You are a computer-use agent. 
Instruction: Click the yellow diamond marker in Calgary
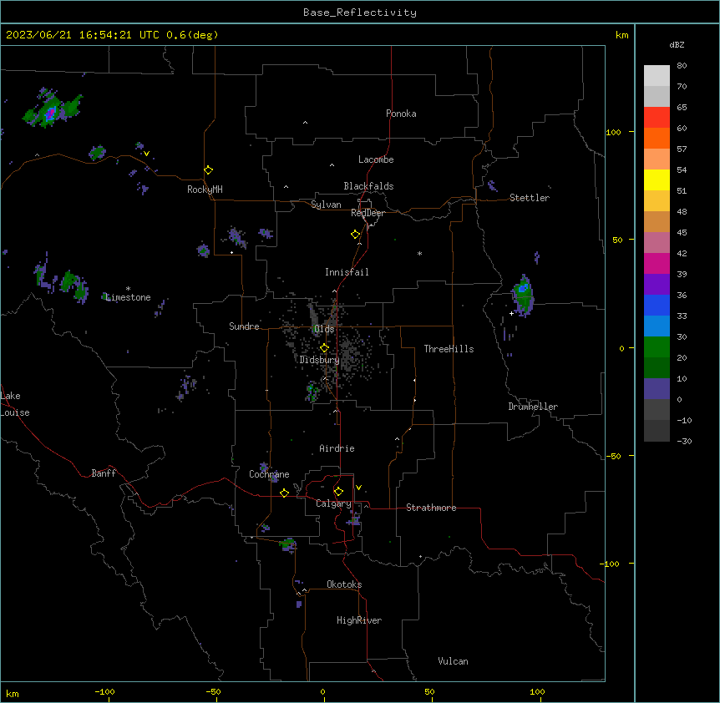(x=338, y=492)
